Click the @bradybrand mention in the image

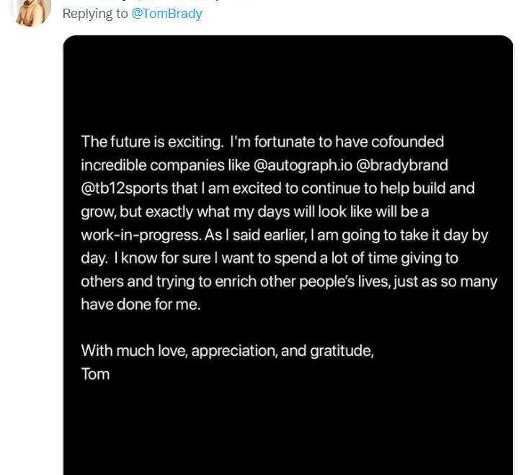point(402,165)
